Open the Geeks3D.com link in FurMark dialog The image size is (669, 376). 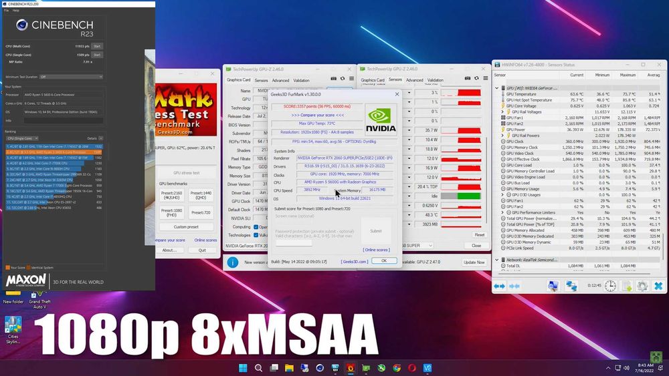[354, 261]
